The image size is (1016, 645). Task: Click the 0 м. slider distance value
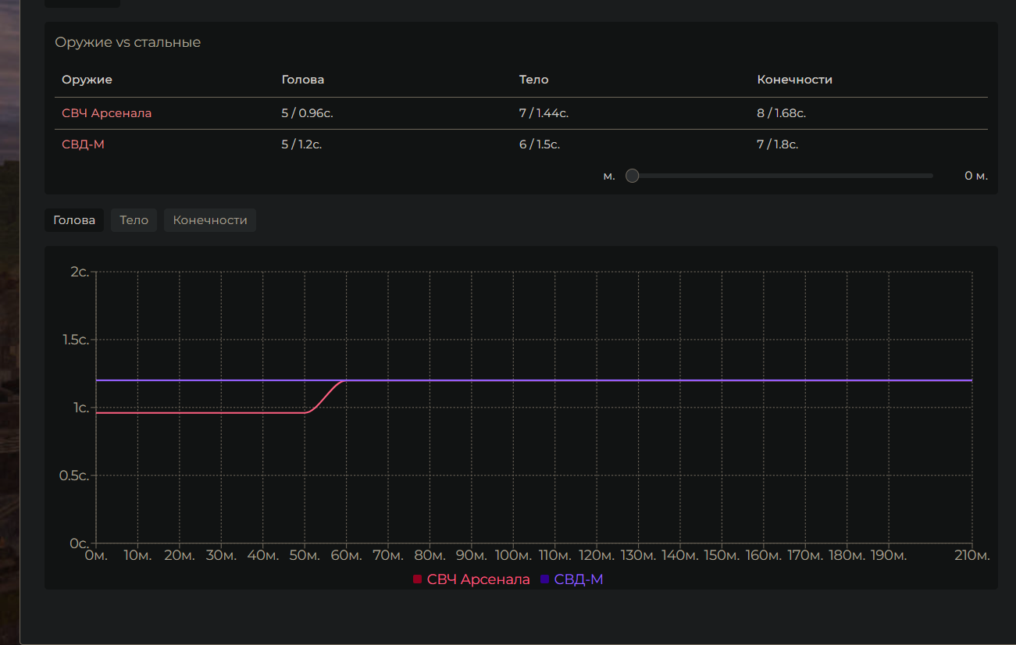point(975,176)
